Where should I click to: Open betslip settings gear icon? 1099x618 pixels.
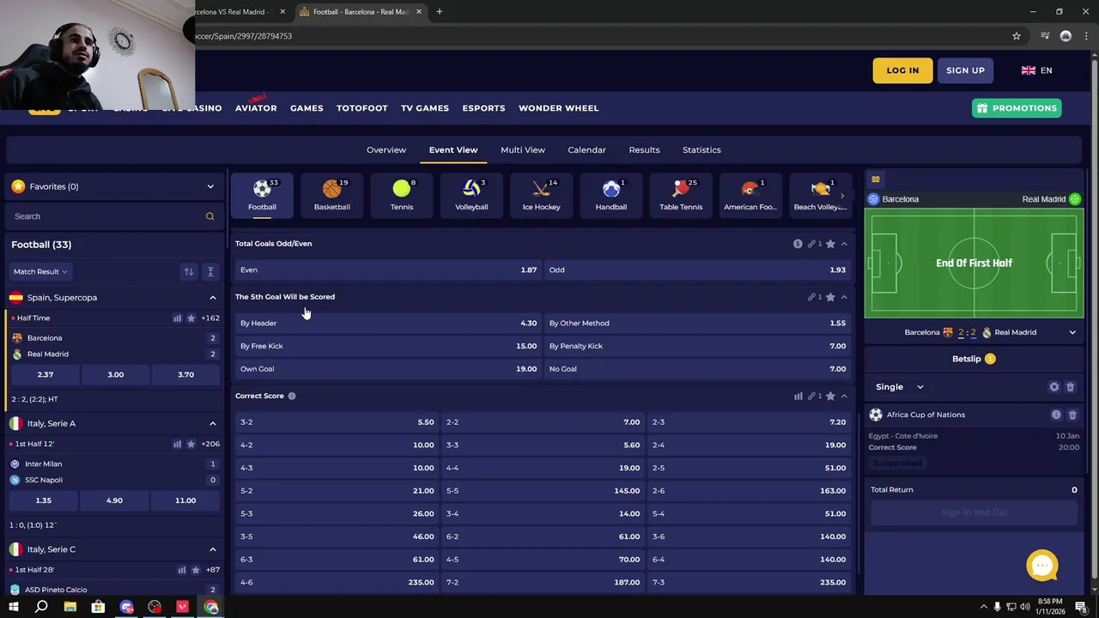click(1054, 387)
